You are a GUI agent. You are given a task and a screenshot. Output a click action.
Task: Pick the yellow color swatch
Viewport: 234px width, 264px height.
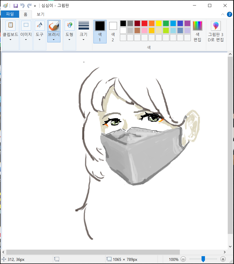(159, 24)
